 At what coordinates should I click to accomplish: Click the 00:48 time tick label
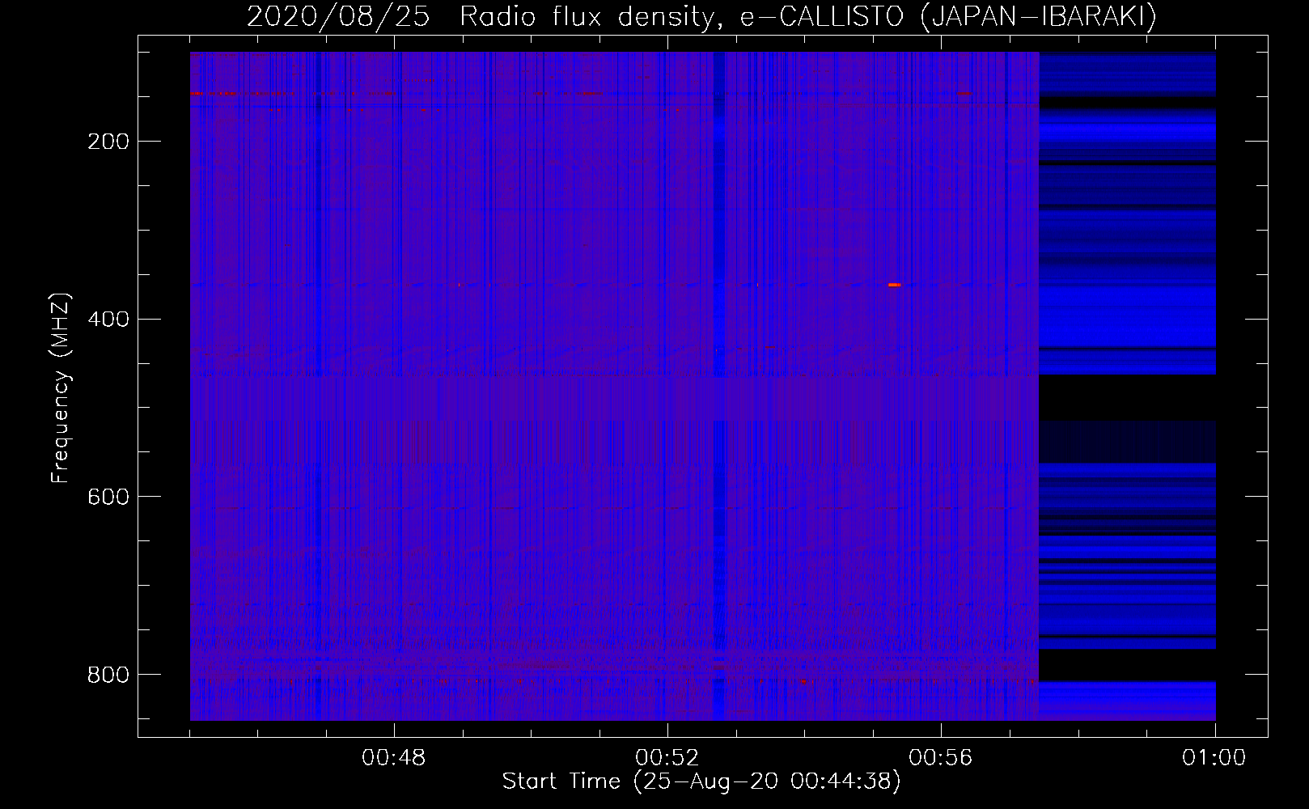(394, 758)
